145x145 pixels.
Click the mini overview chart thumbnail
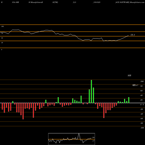[72, 139]
